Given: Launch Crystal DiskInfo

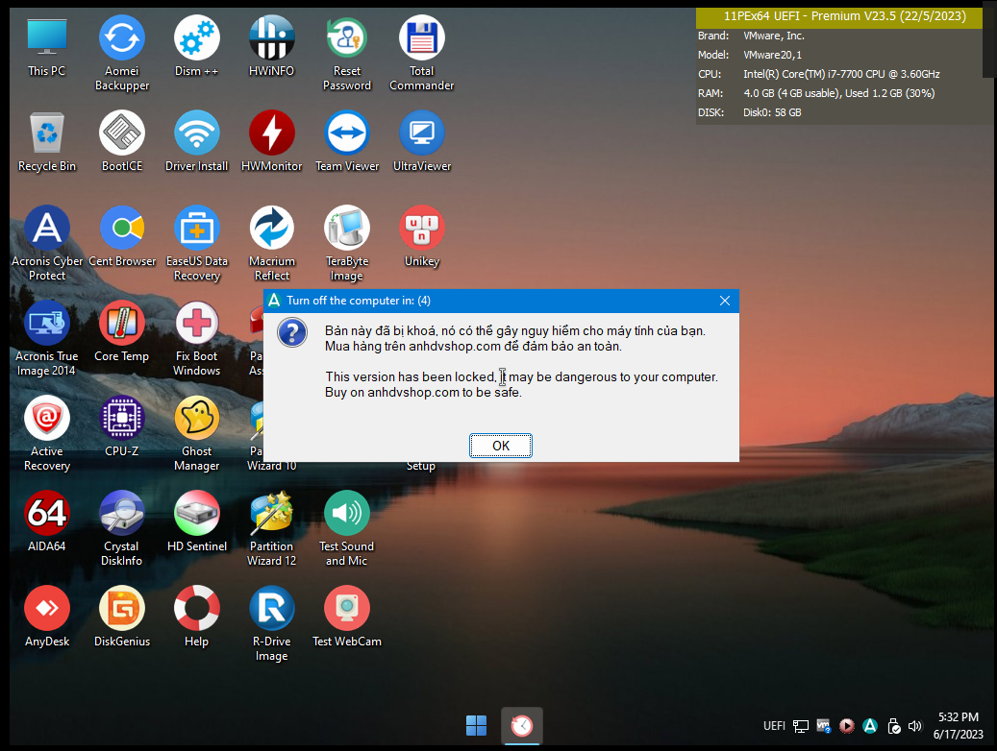Looking at the screenshot, I should click(121, 528).
